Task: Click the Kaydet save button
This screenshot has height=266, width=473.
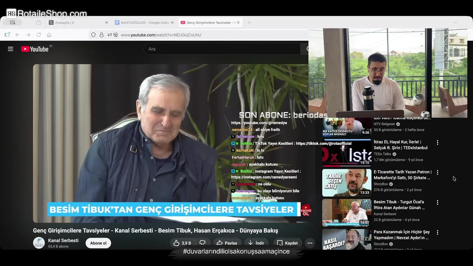Action: click(287, 243)
